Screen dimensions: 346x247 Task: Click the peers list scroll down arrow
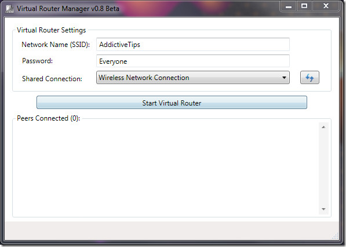click(323, 209)
